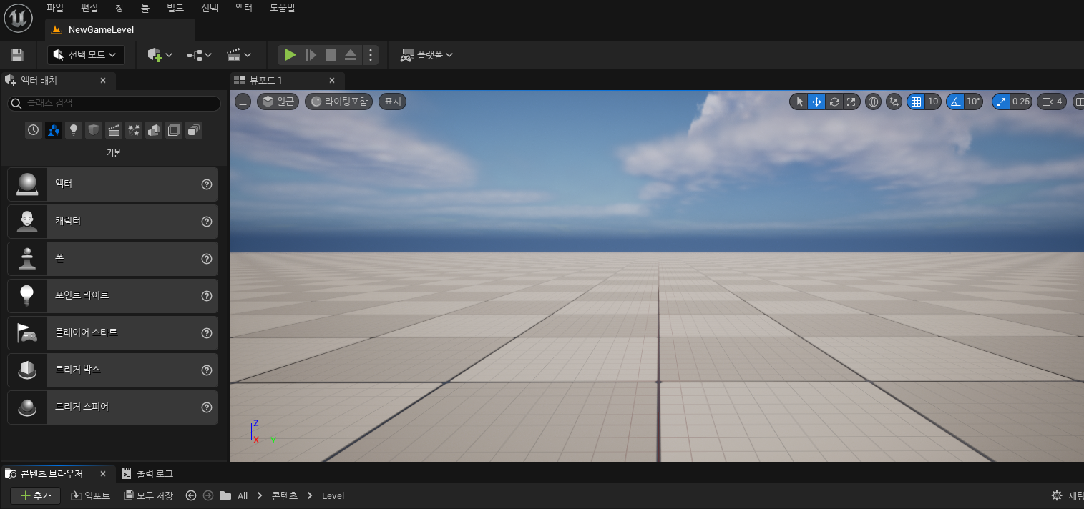Select the 포인트 라이트 entry

(x=113, y=296)
